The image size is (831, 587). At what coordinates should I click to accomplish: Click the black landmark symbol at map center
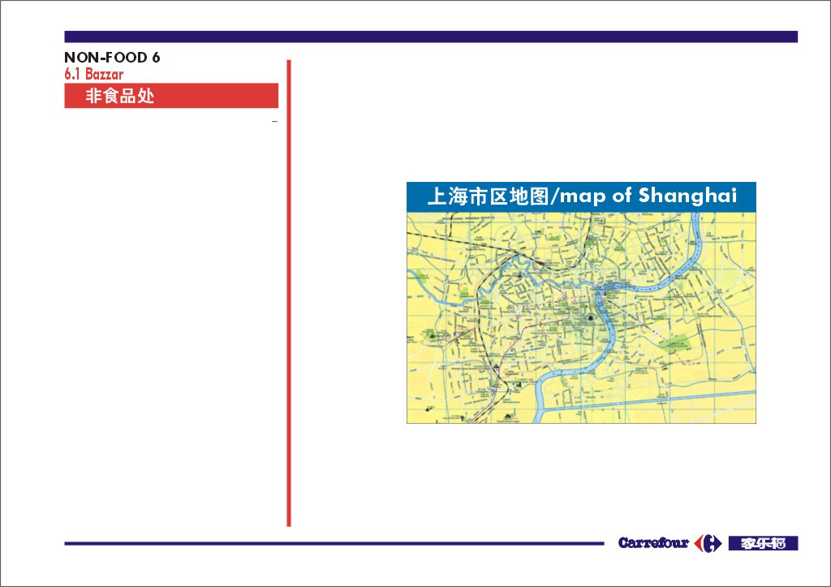[590, 317]
